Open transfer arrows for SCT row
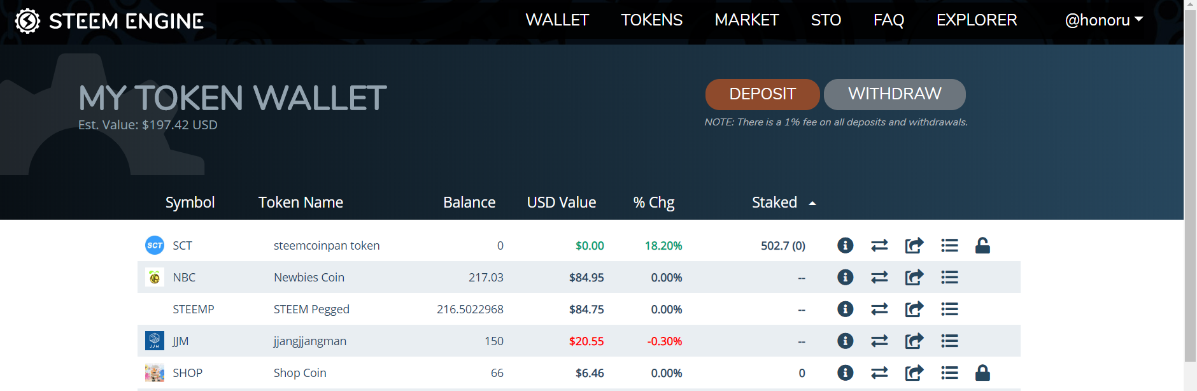 (879, 245)
